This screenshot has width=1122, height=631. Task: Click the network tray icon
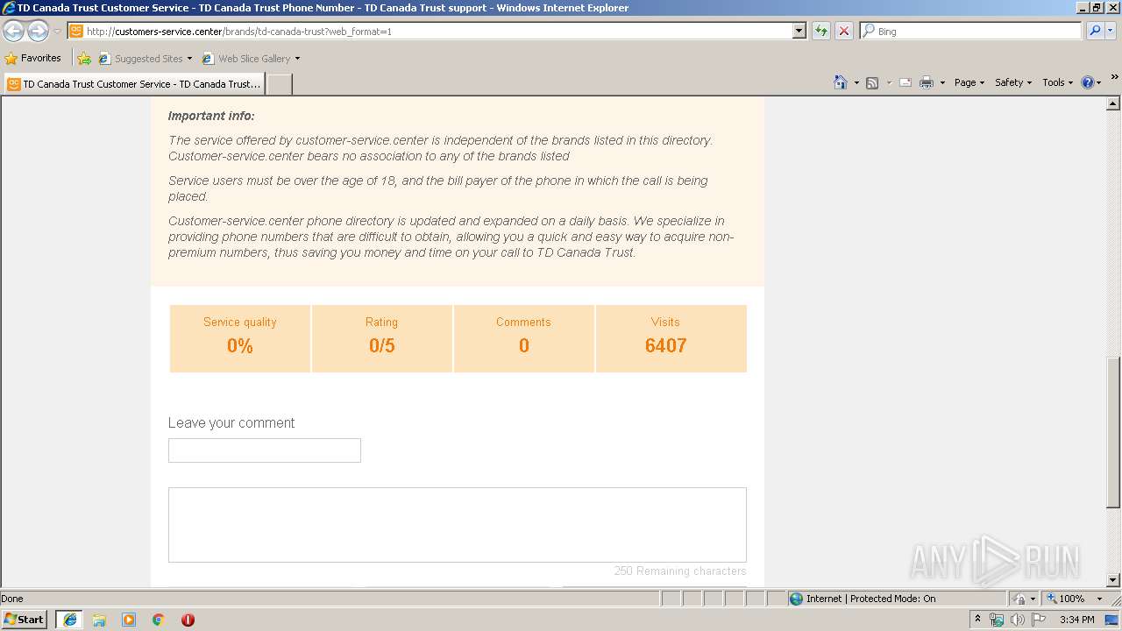[997, 620]
